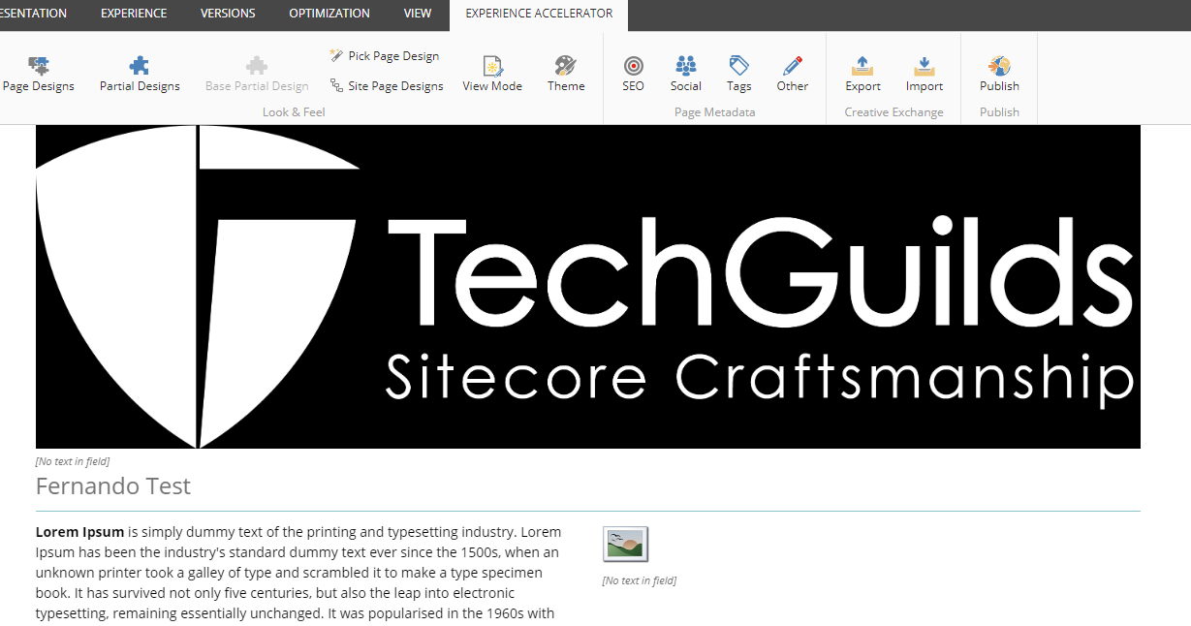Select the Fernando Test page title

[x=113, y=486]
